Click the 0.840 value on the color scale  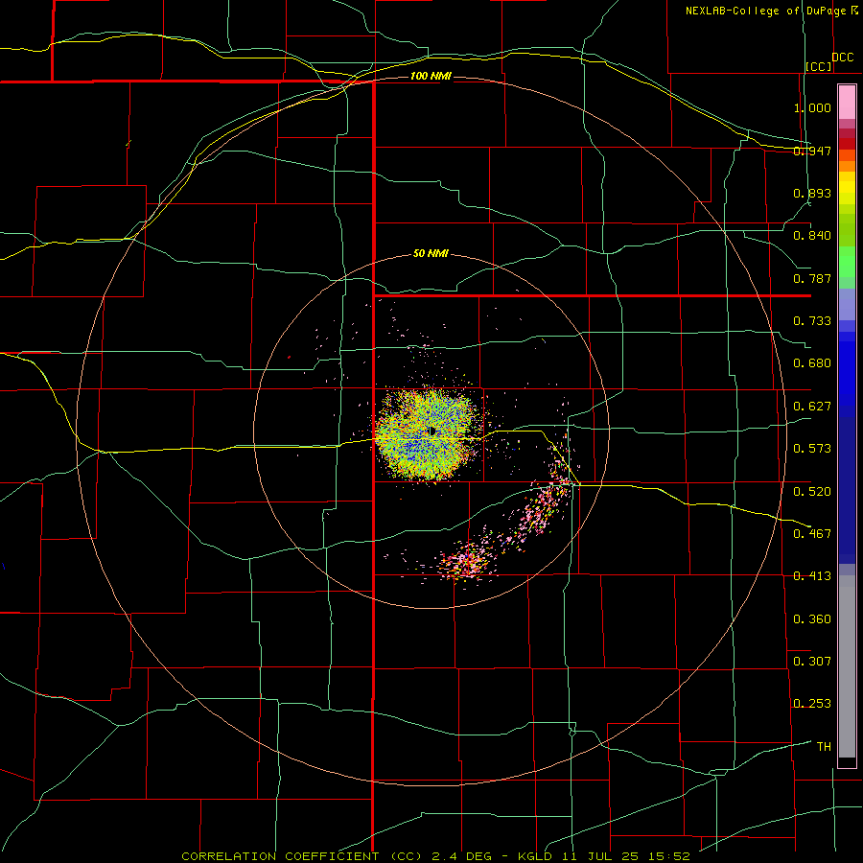point(812,236)
